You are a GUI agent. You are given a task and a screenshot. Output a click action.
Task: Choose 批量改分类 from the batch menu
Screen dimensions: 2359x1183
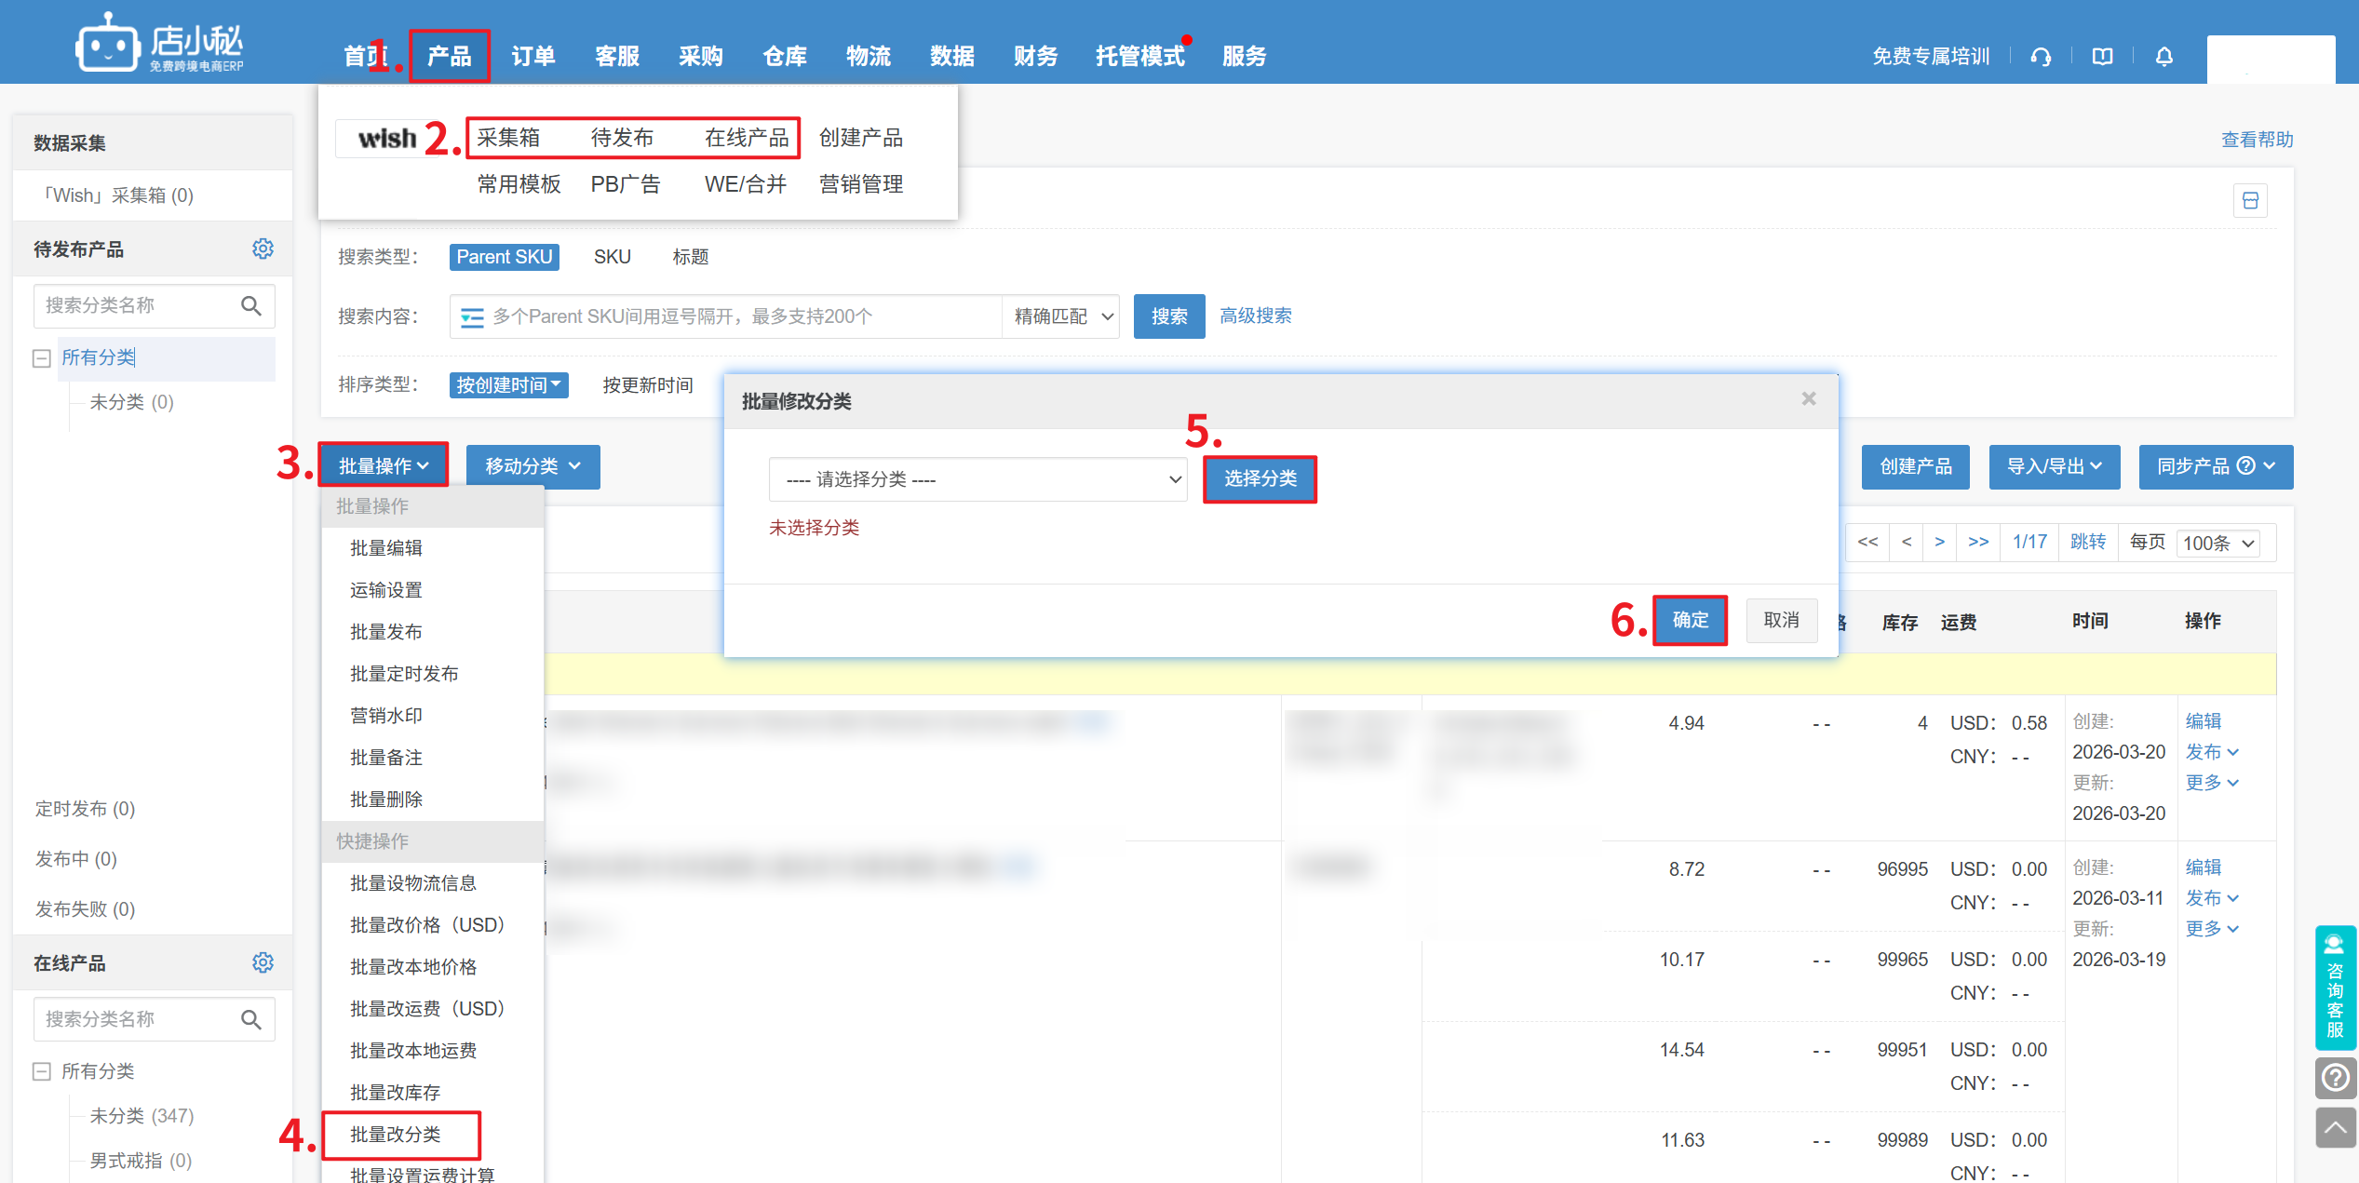click(x=396, y=1134)
